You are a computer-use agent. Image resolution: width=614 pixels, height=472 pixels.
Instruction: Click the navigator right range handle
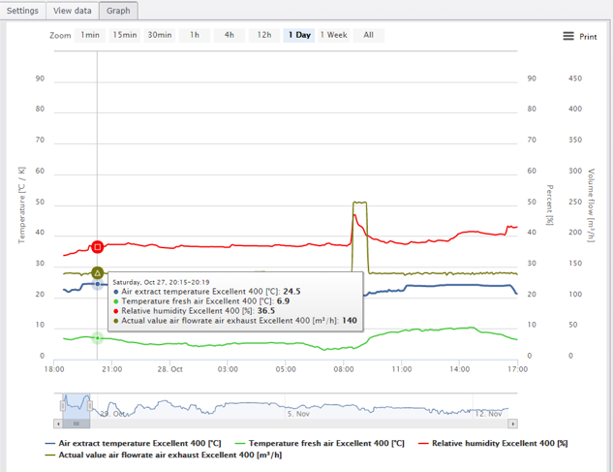coord(90,406)
